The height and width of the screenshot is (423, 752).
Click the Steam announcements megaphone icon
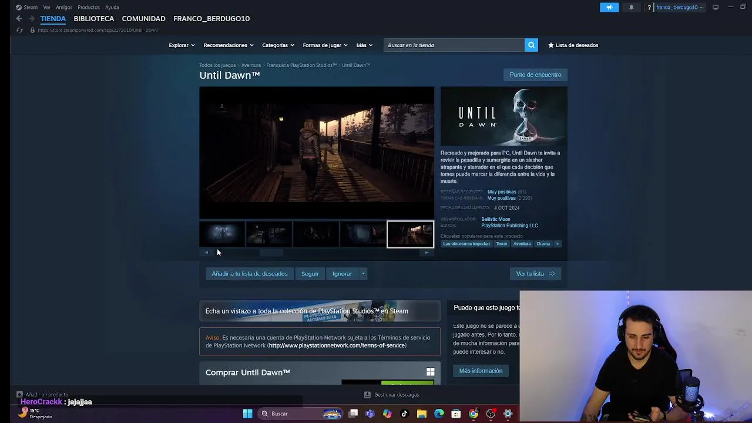[x=609, y=7]
